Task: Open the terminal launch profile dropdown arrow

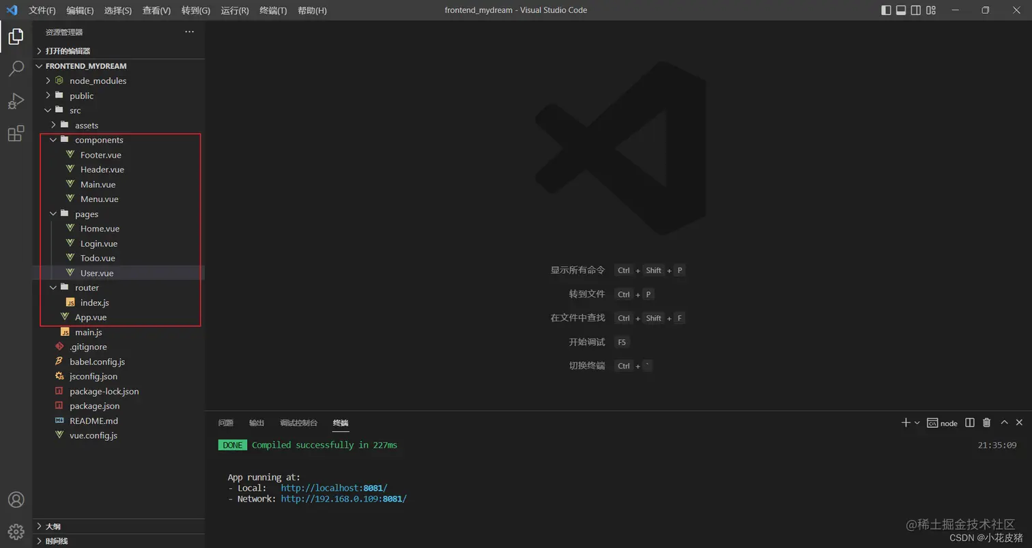Action: pyautogui.click(x=917, y=422)
